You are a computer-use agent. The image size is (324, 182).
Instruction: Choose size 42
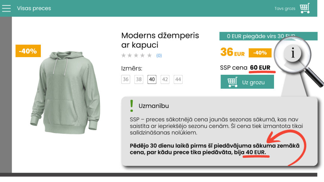pos(165,79)
